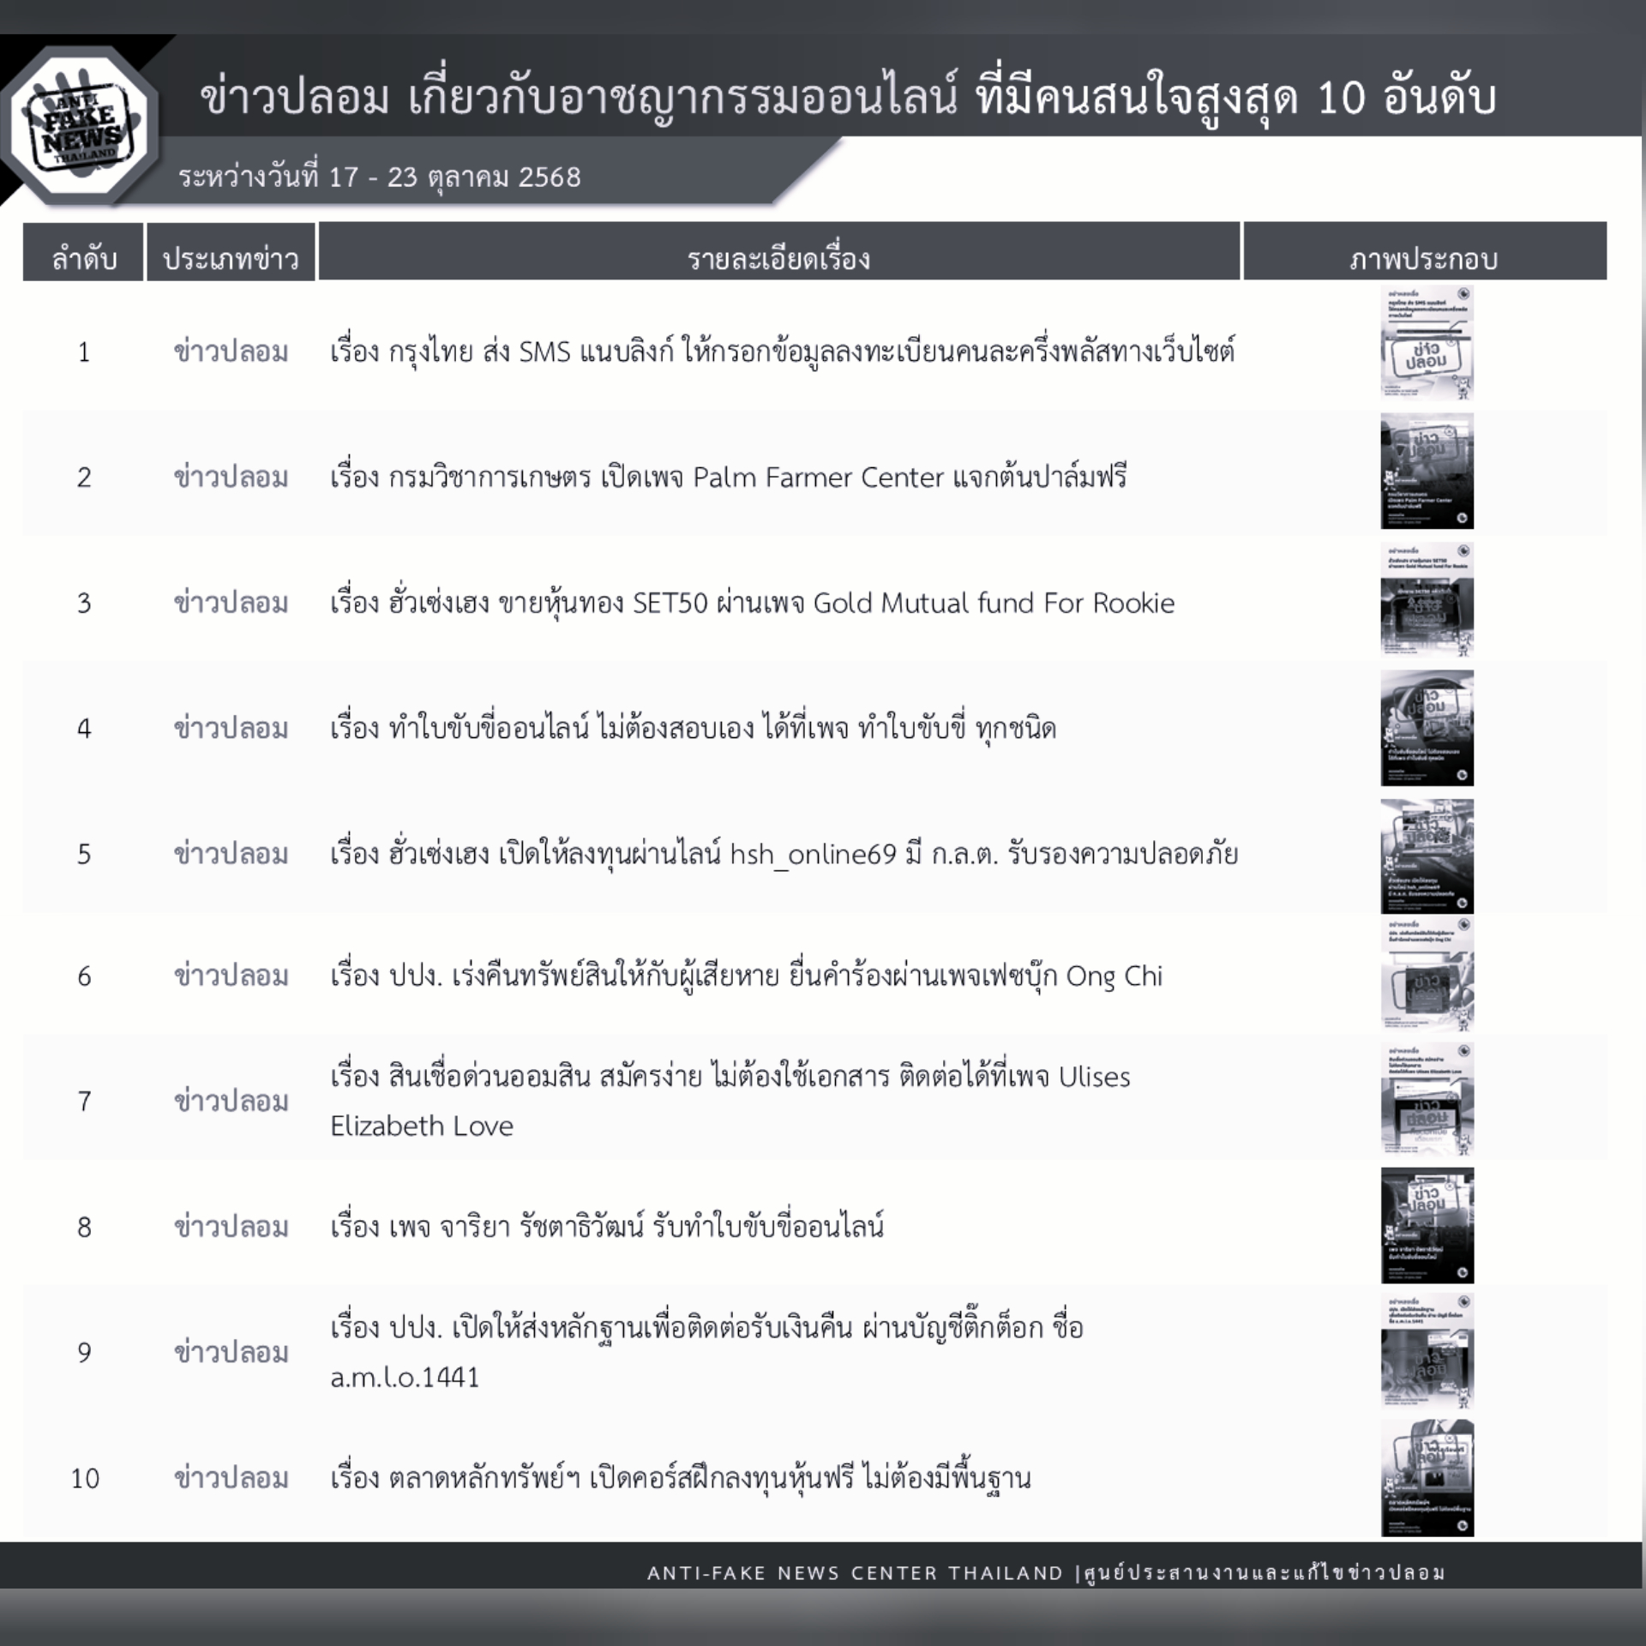1646x1646 pixels.
Task: Open thumbnail image for rank 5 entry
Action: point(1427,853)
